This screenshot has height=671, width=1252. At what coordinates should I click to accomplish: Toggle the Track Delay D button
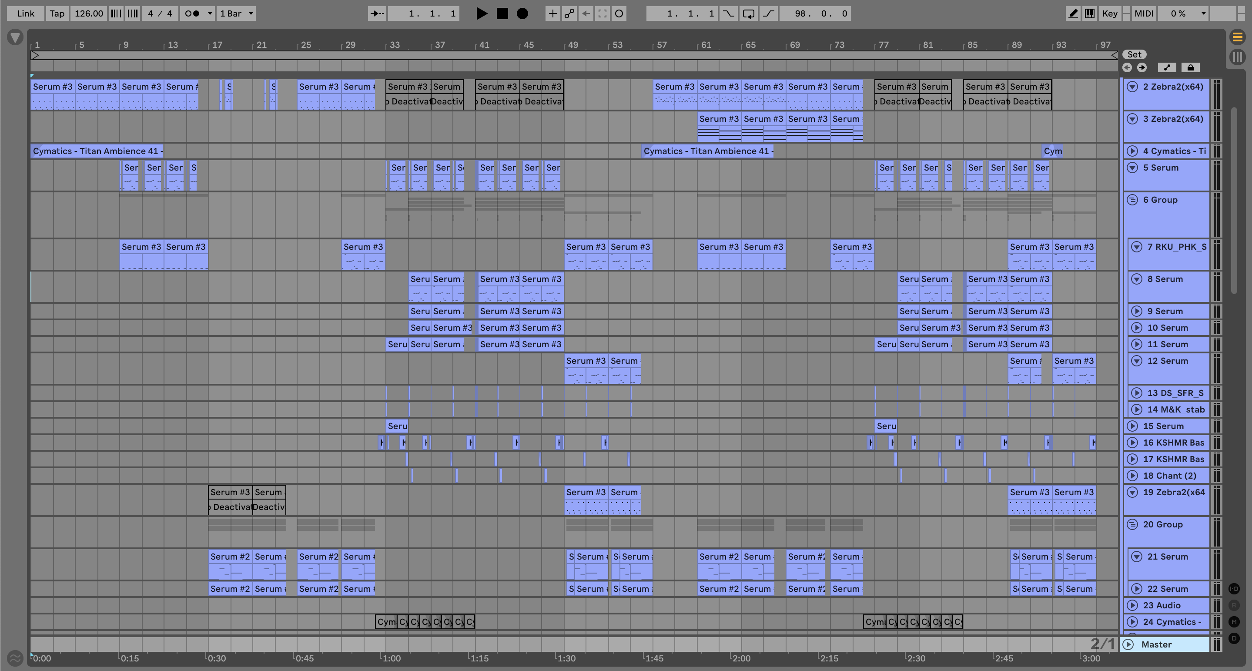(x=1234, y=638)
